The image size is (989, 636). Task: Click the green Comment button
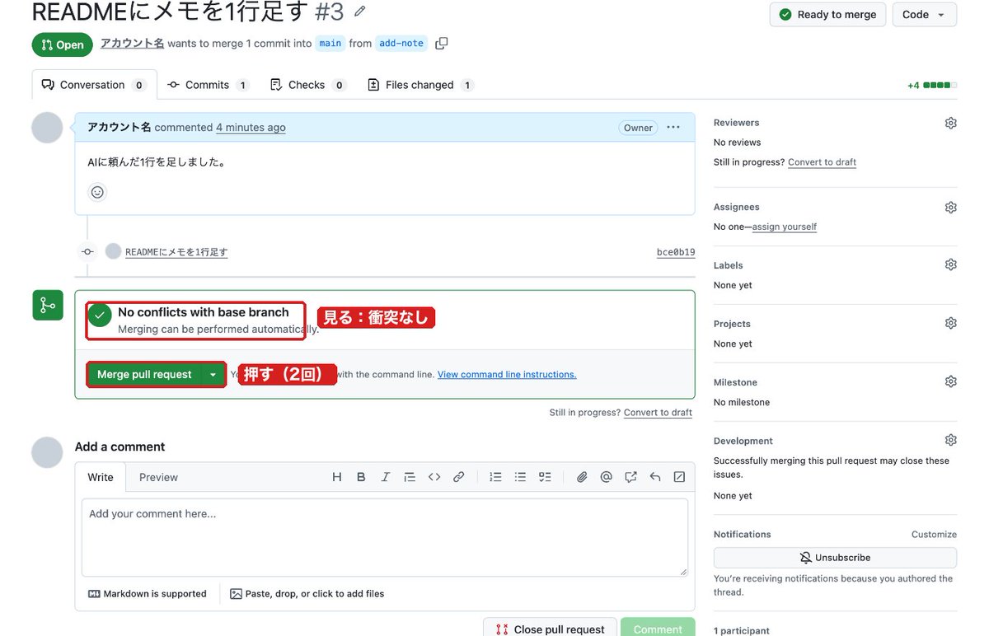click(x=658, y=628)
